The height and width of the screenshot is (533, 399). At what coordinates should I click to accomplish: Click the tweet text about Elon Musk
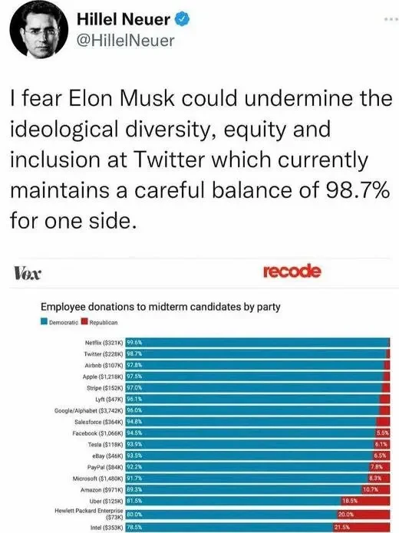201,160
